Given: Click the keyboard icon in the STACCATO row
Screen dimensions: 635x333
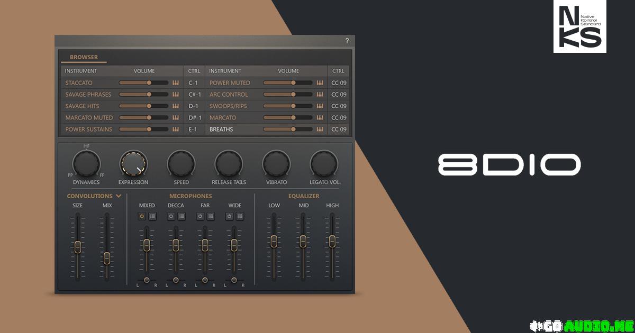Looking at the screenshot, I should click(x=176, y=83).
